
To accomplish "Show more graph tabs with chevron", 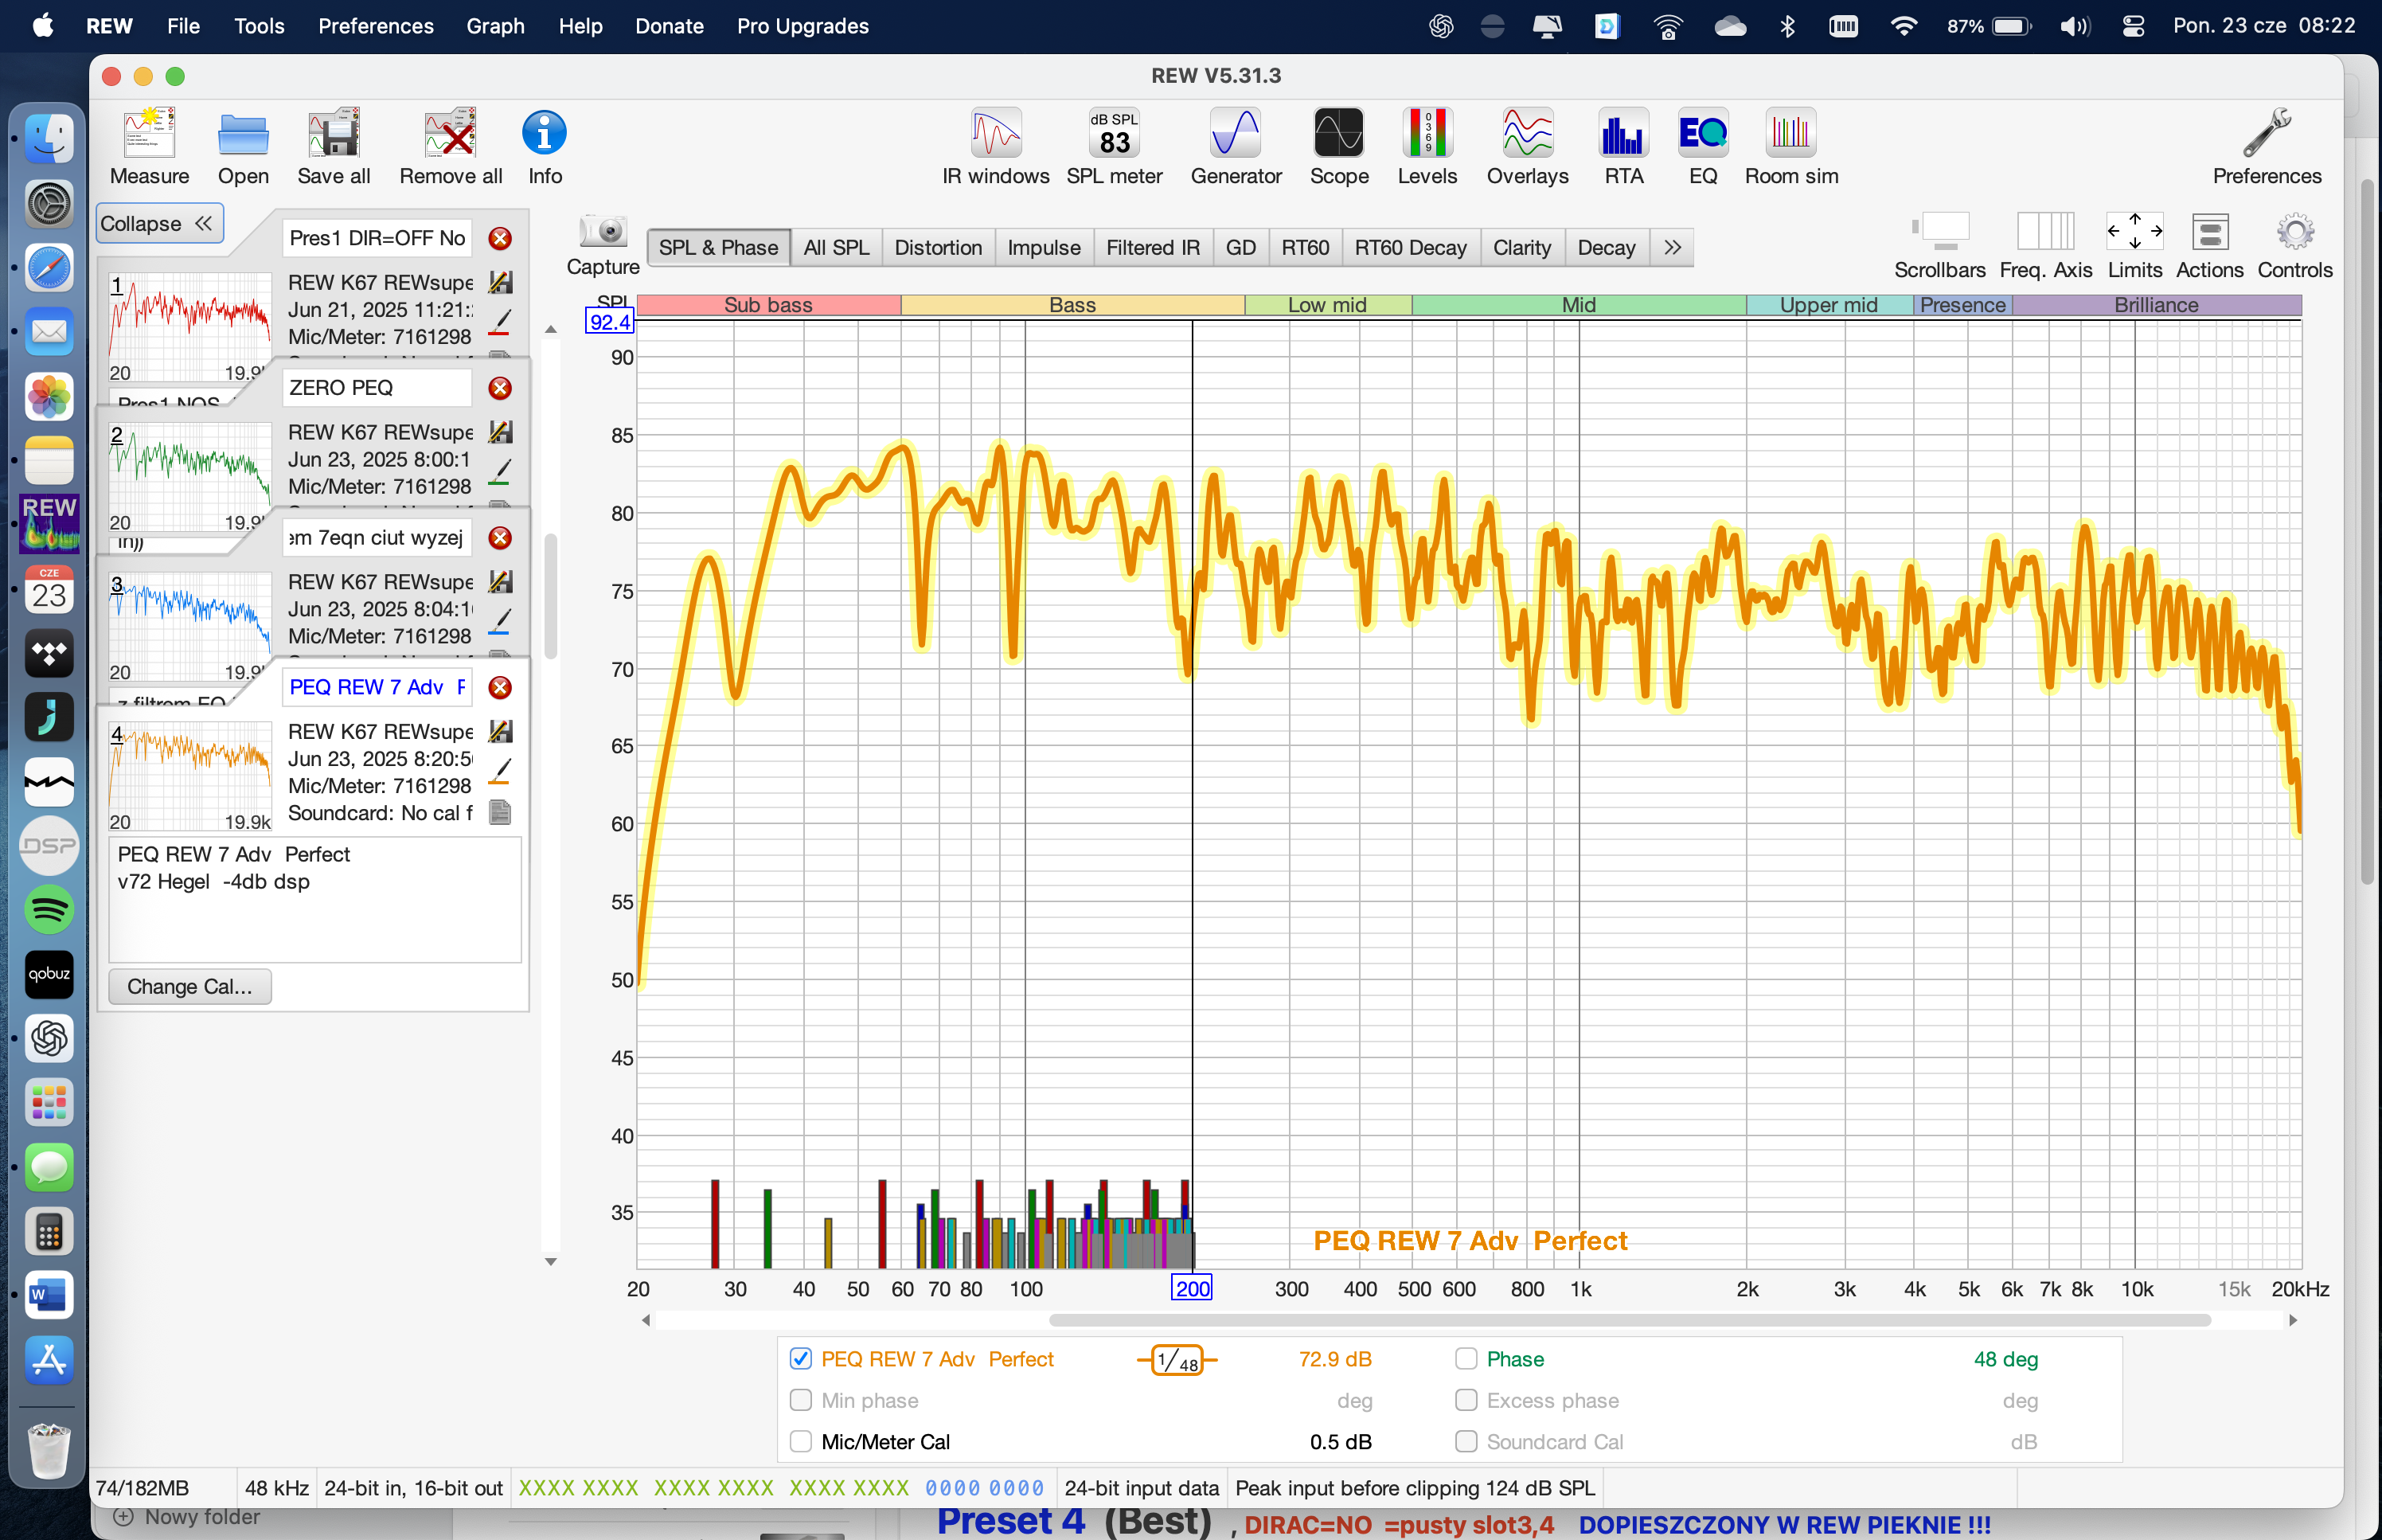I will pyautogui.click(x=1671, y=247).
